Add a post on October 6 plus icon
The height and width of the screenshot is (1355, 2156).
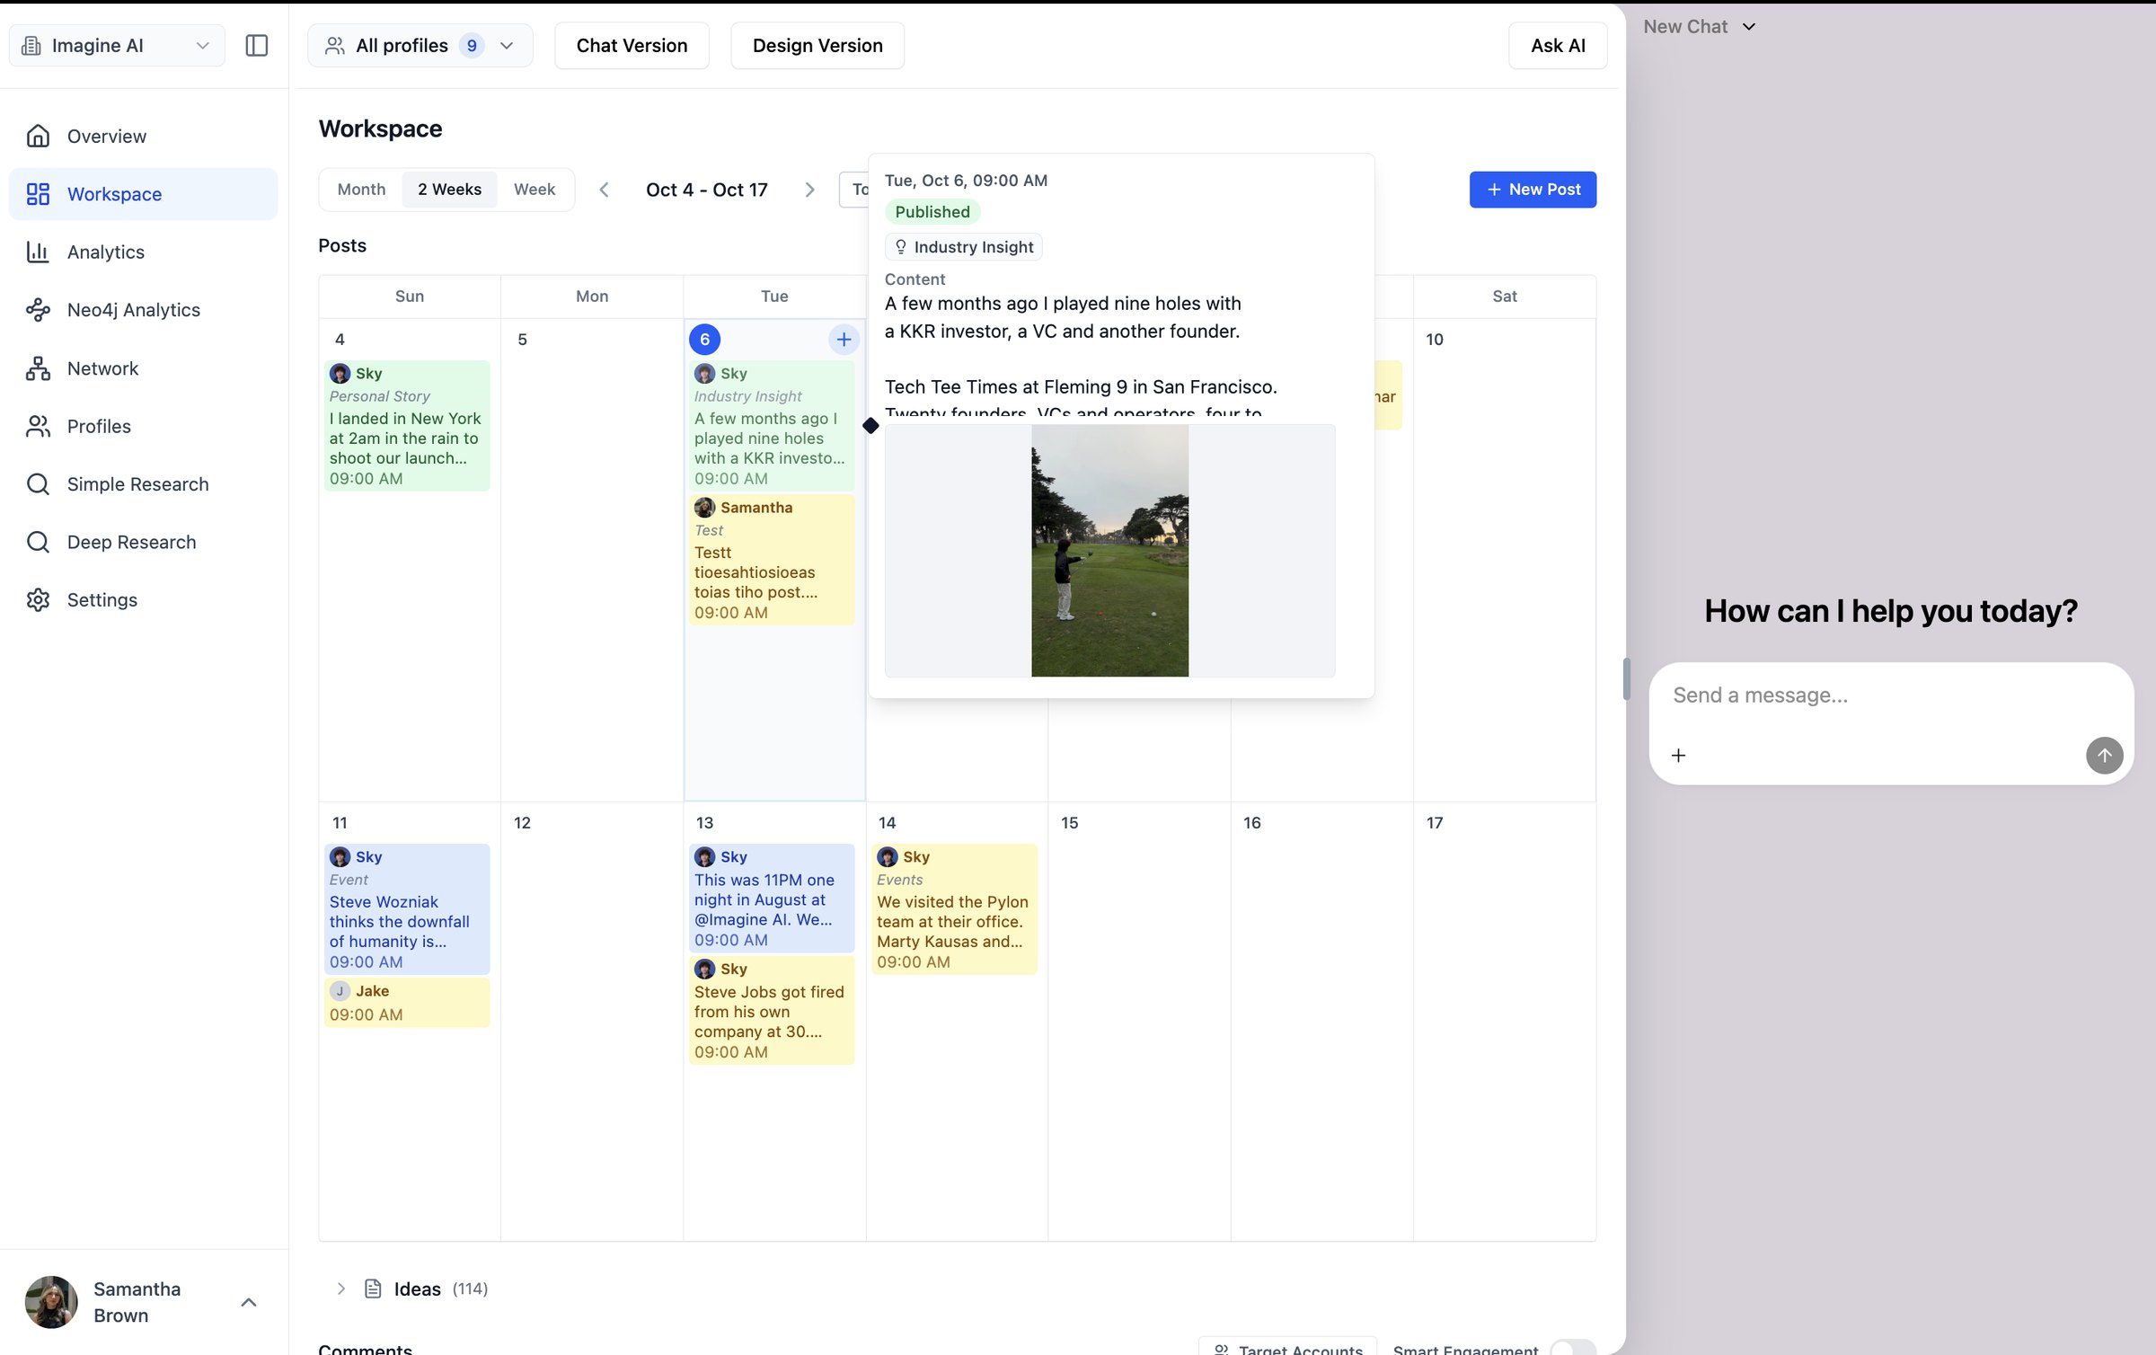[844, 340]
